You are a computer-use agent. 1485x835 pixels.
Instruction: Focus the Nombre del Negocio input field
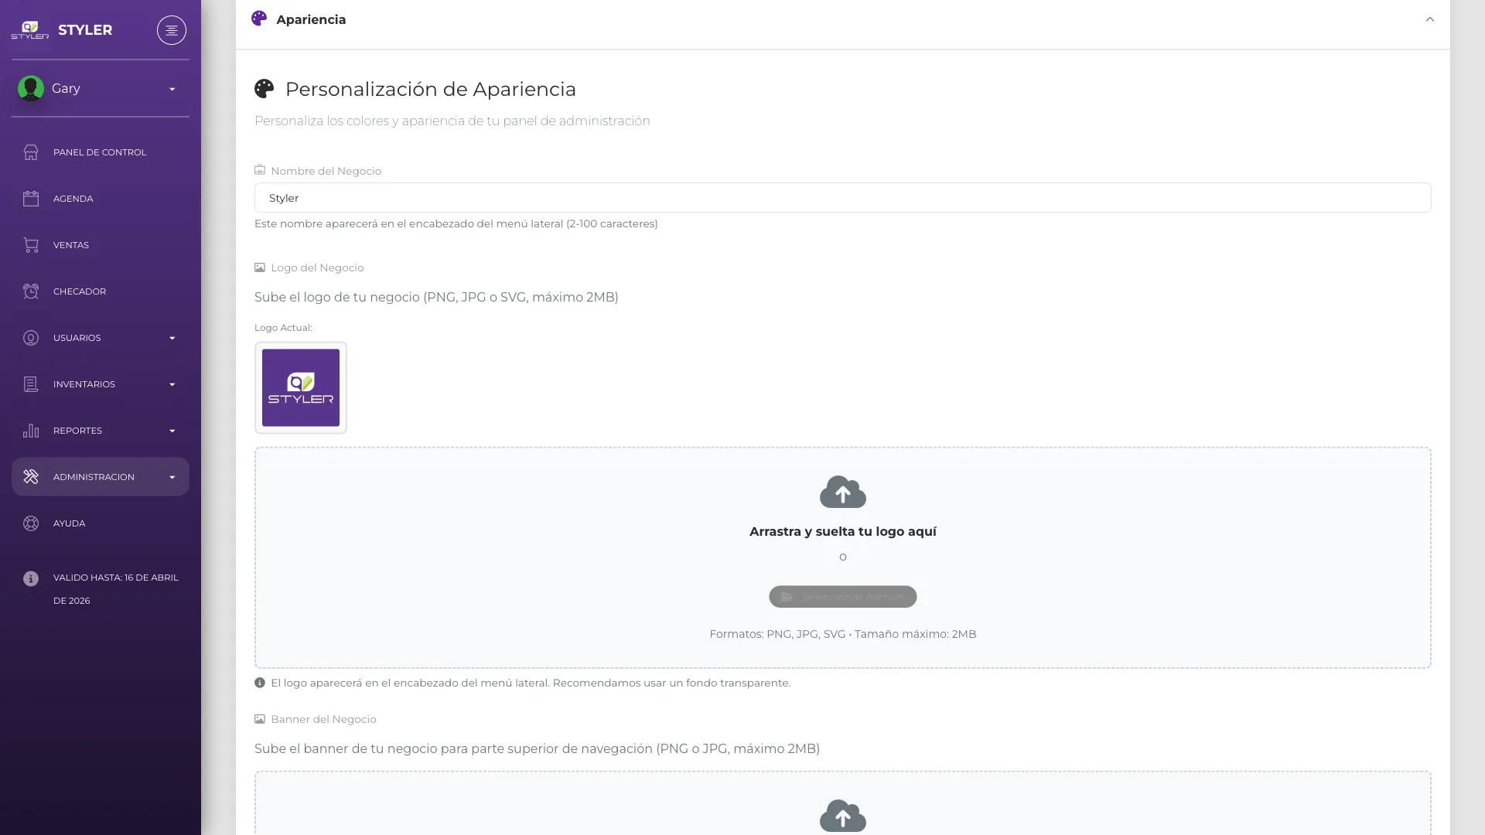[842, 198]
